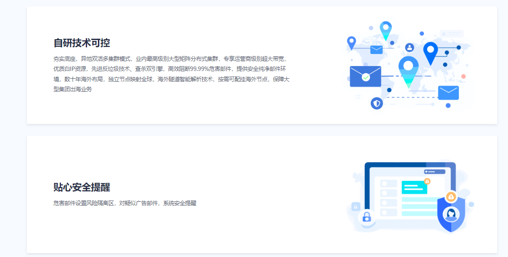Viewport: 508px width, 257px height.
Task: Click the cyan location pin at map top
Action: [386, 30]
